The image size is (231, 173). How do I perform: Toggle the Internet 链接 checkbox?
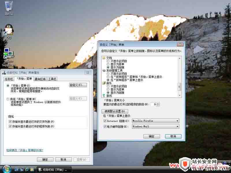click(105, 121)
